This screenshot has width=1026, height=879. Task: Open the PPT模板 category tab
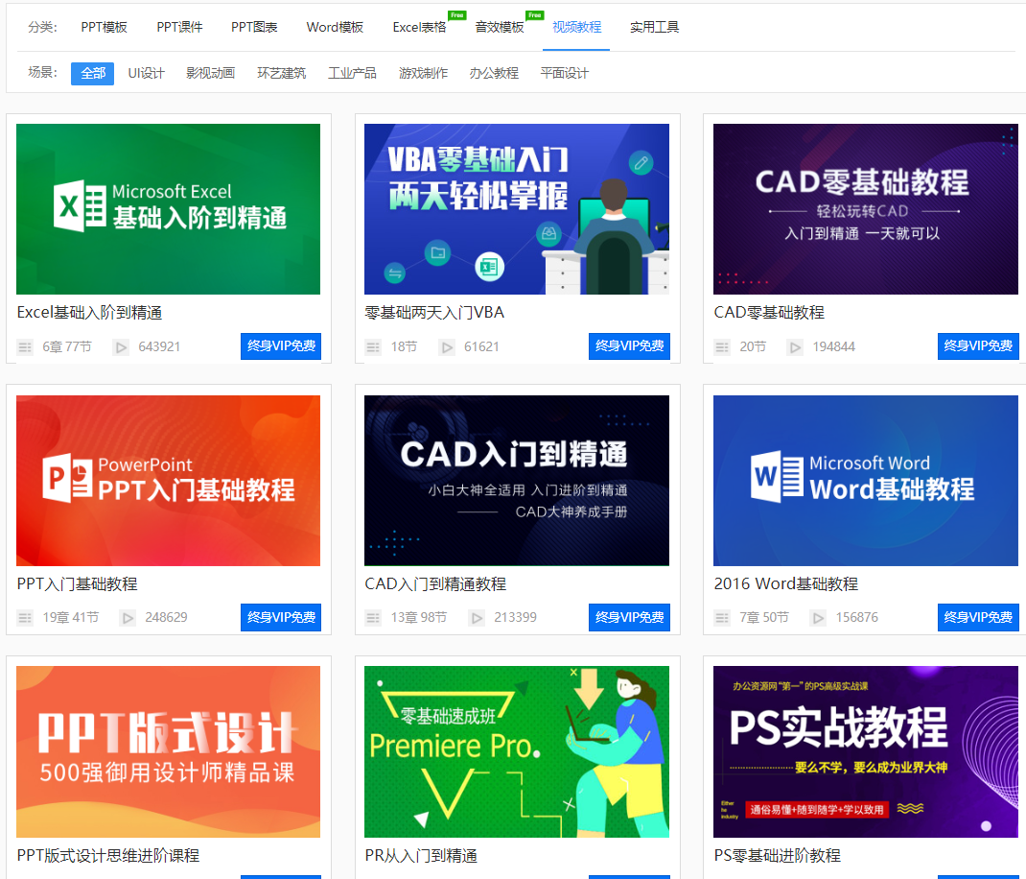[x=105, y=27]
